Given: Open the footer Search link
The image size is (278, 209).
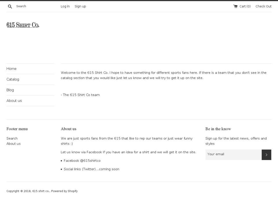Looking at the screenshot, I should 12,138.
